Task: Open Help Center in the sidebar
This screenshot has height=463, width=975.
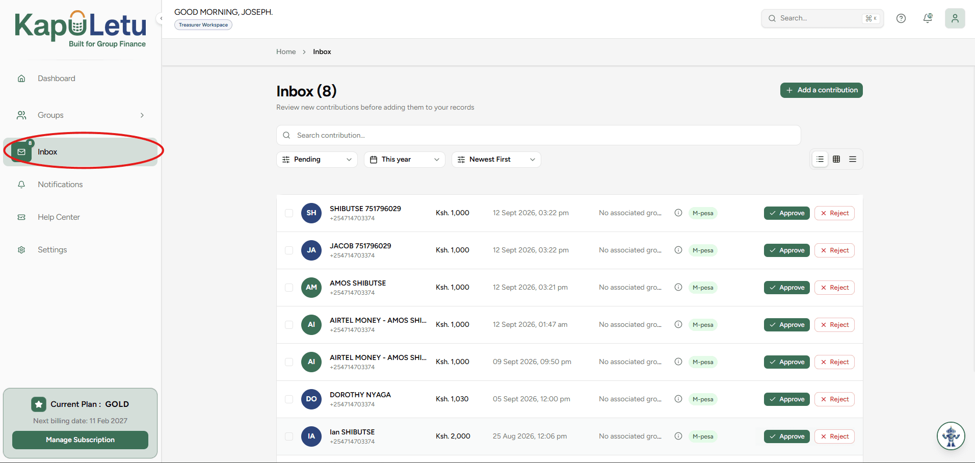Action: (x=81, y=217)
